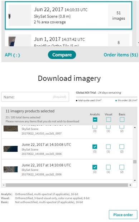The image size is (139, 222).
Task: Click the Place order button
Action: pyautogui.click(x=123, y=215)
